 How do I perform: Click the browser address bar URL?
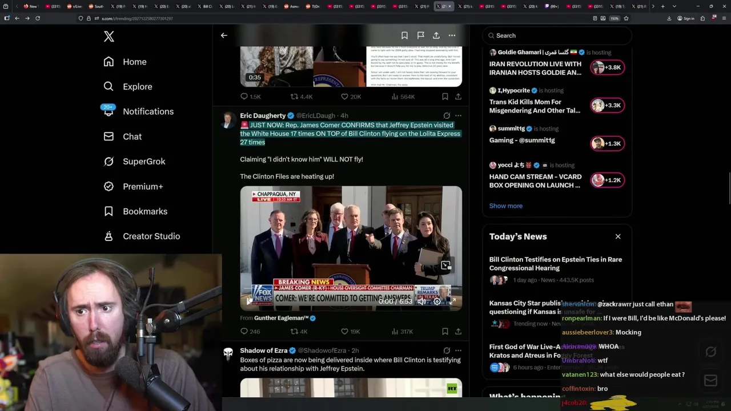(x=137, y=18)
